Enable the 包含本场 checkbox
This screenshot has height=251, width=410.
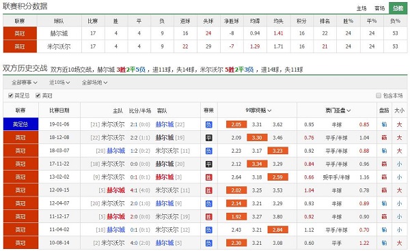point(379,95)
